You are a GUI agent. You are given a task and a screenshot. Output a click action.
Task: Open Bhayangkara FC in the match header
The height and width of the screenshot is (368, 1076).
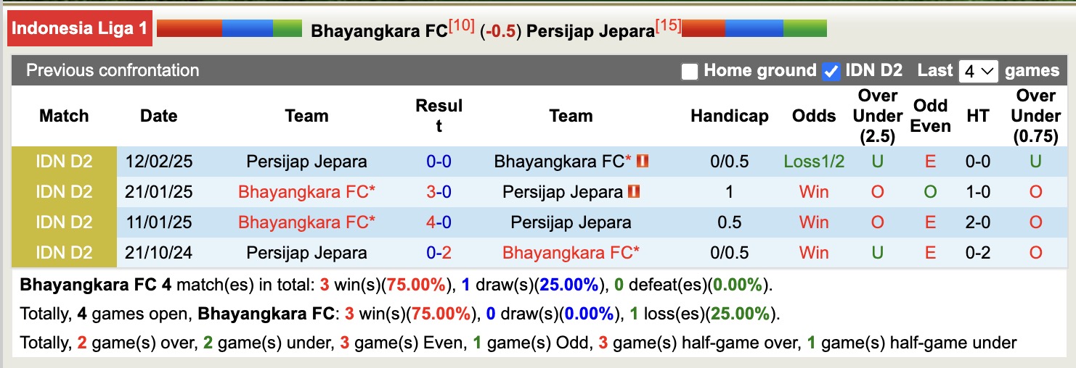tap(379, 31)
